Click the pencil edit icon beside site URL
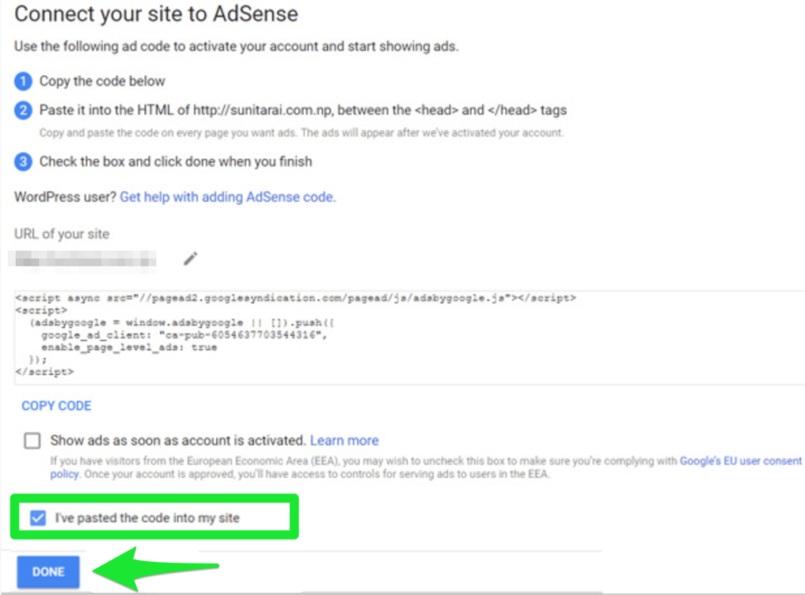This screenshot has height=595, width=805. click(190, 259)
